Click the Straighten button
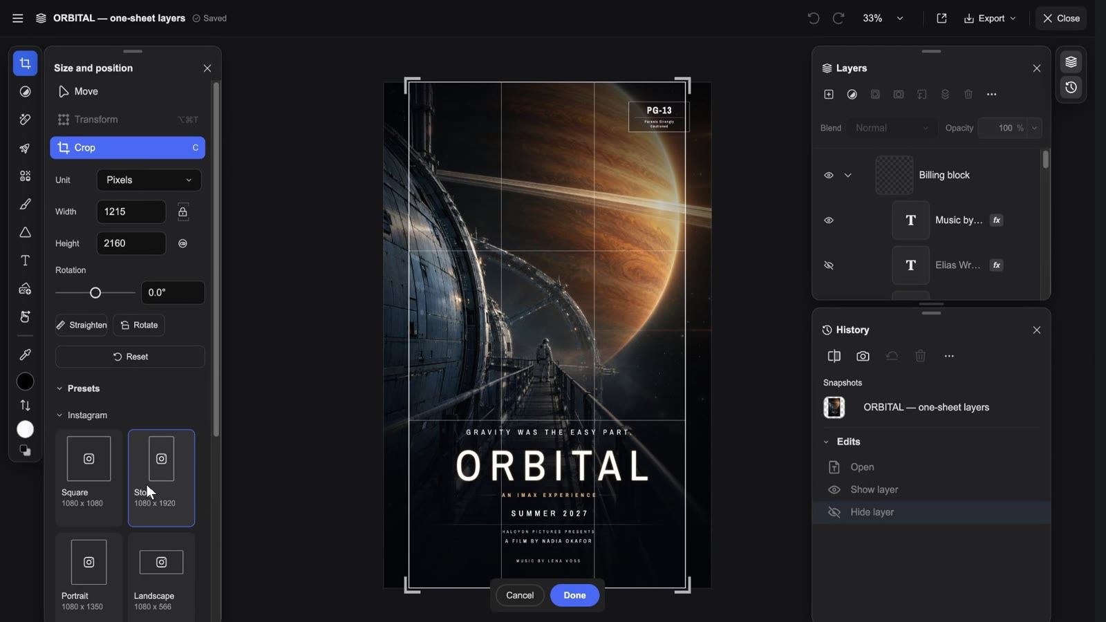This screenshot has width=1106, height=622. click(x=82, y=325)
